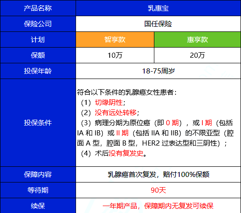
Task: Click the red 没有复发史 text
Action: [126, 153]
